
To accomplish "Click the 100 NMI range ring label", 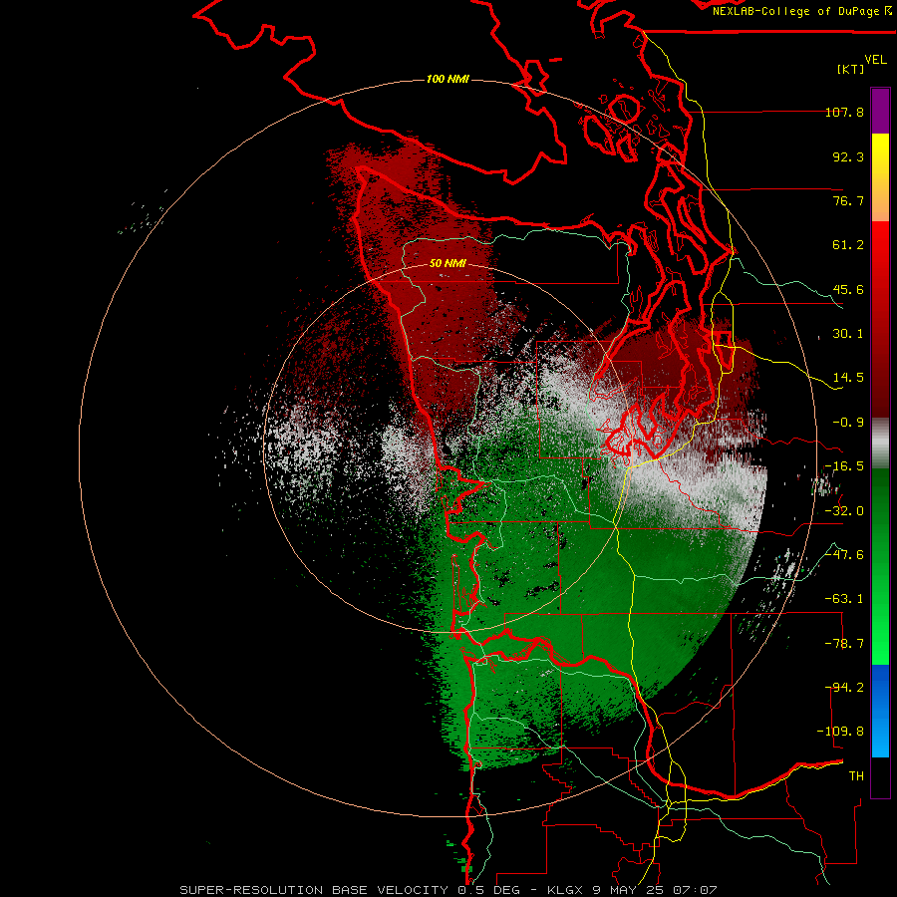I will pyautogui.click(x=448, y=79).
